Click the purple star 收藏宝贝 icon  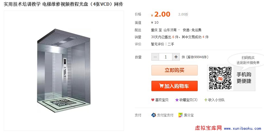click(177, 100)
